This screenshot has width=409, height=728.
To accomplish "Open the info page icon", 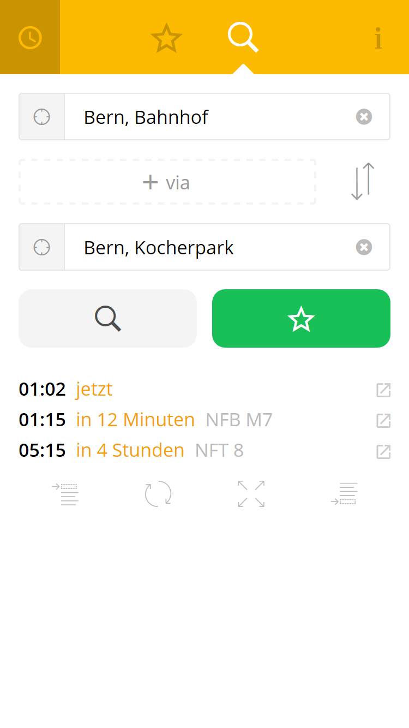I will coord(378,38).
